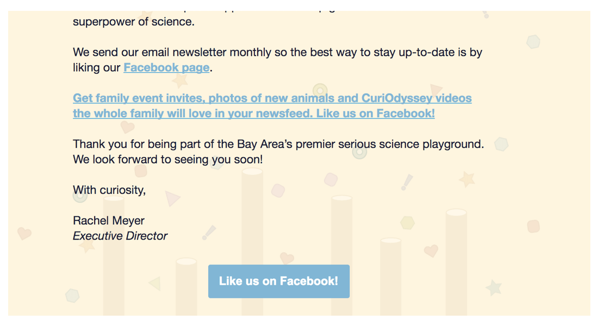598x326 pixels.
Task: Click the gray-green star background shape
Action: [x=493, y=287]
